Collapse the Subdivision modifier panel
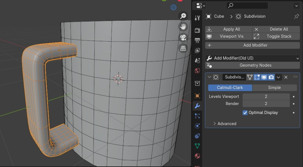 pos(209,77)
